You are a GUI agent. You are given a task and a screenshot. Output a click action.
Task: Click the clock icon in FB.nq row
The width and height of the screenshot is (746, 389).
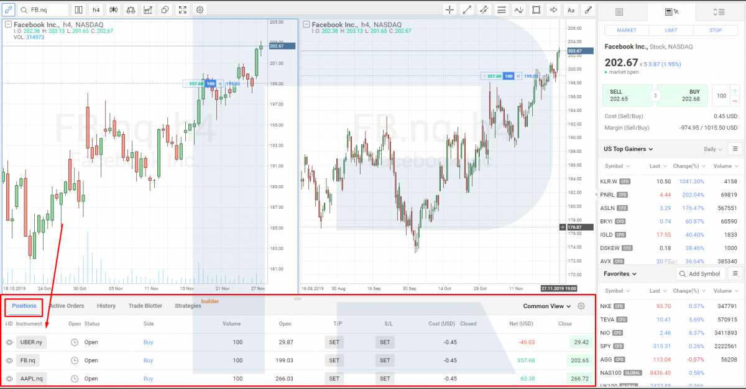coord(75,360)
